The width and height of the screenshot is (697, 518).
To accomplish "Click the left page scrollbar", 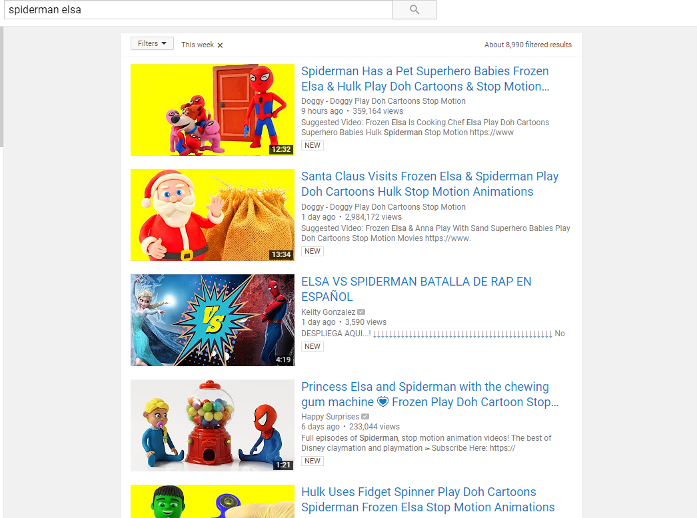I will click(2, 87).
